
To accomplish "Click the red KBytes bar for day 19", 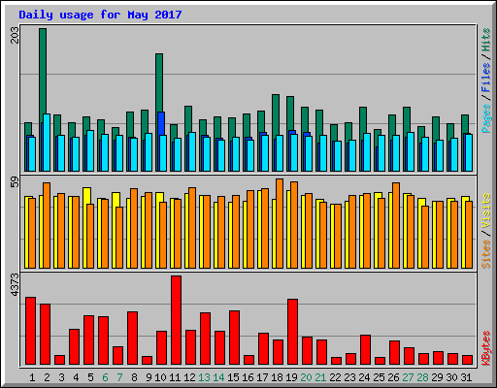I will click(x=292, y=332).
